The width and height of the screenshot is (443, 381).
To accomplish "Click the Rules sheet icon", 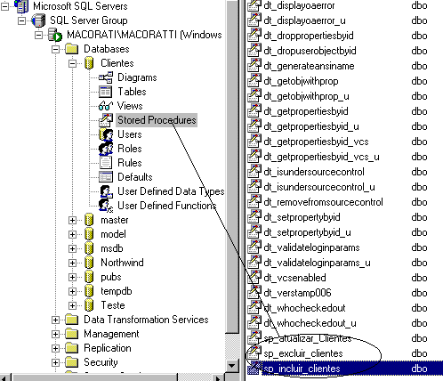I will [x=106, y=163].
